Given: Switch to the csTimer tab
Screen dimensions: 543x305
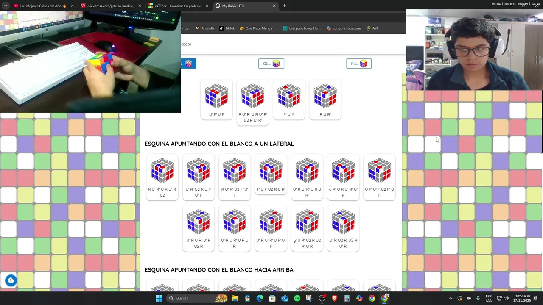Looking at the screenshot, I should point(179,6).
